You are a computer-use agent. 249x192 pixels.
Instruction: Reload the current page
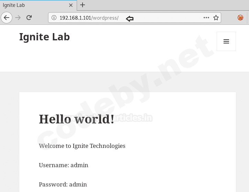(29, 18)
